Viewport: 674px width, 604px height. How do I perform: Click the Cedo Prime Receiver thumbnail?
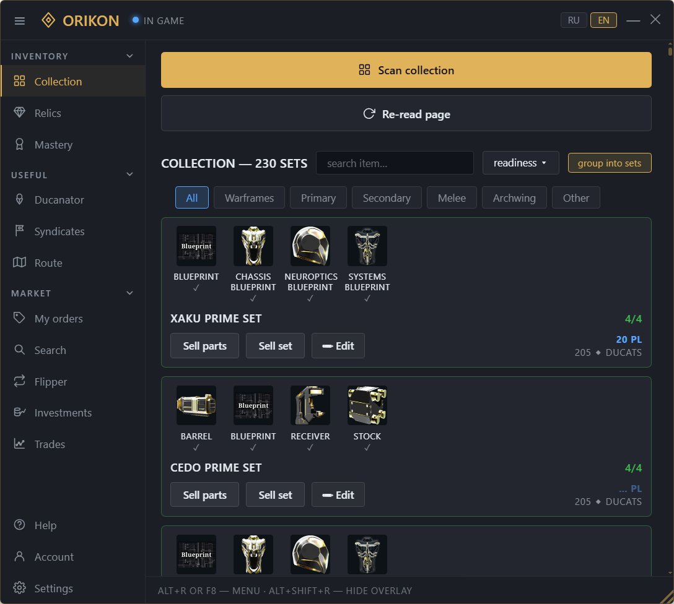(x=310, y=405)
